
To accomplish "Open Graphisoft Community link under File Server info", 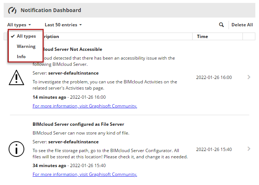I will coord(85,174).
